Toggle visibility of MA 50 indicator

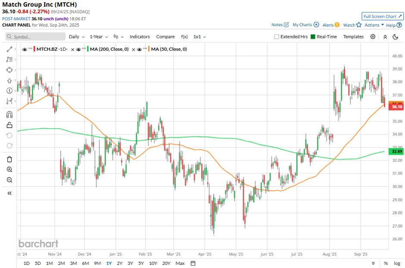click(139, 49)
